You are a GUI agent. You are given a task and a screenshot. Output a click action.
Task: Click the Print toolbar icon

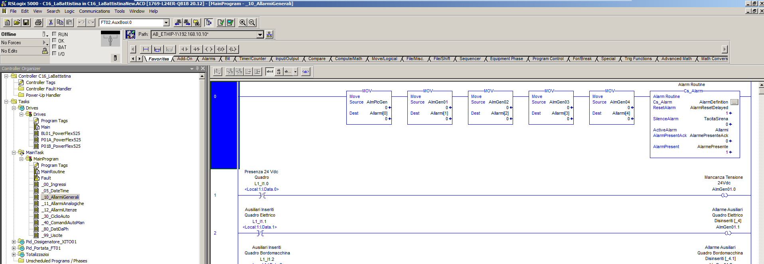coord(38,23)
